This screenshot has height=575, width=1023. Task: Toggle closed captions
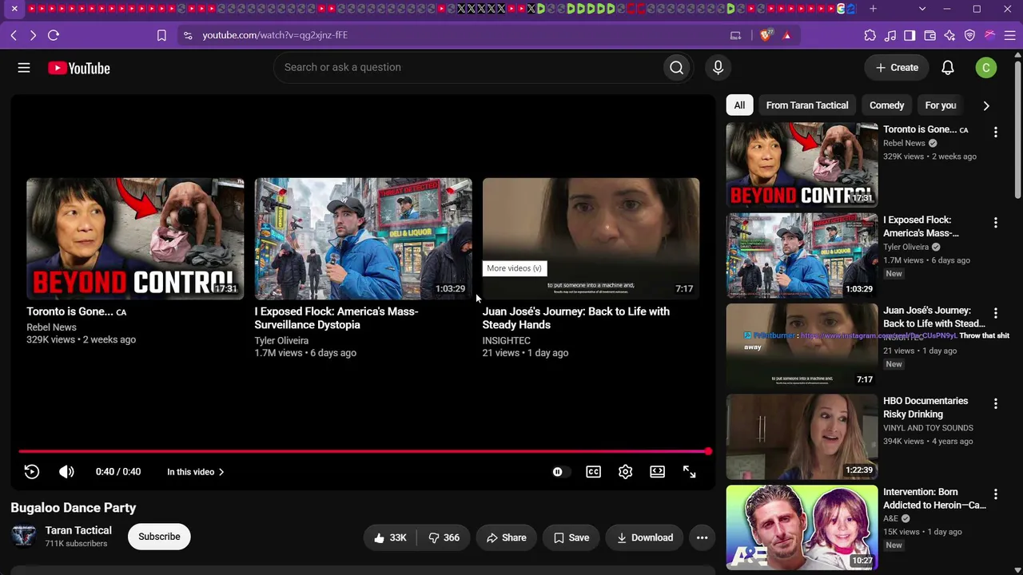[x=593, y=472]
